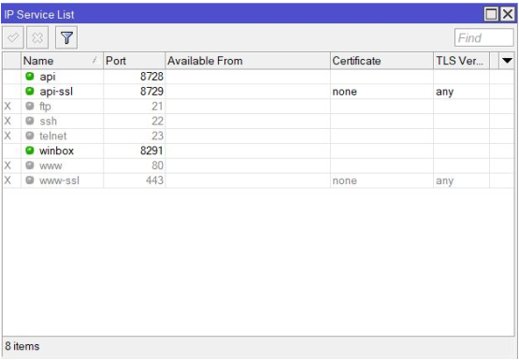Click the api-ssl certificate value none
Viewport: 519px width, 360px height.
(x=344, y=92)
